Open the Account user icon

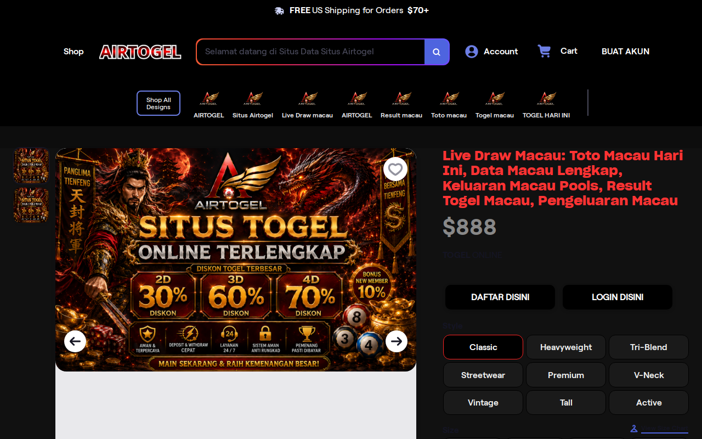pos(472,52)
